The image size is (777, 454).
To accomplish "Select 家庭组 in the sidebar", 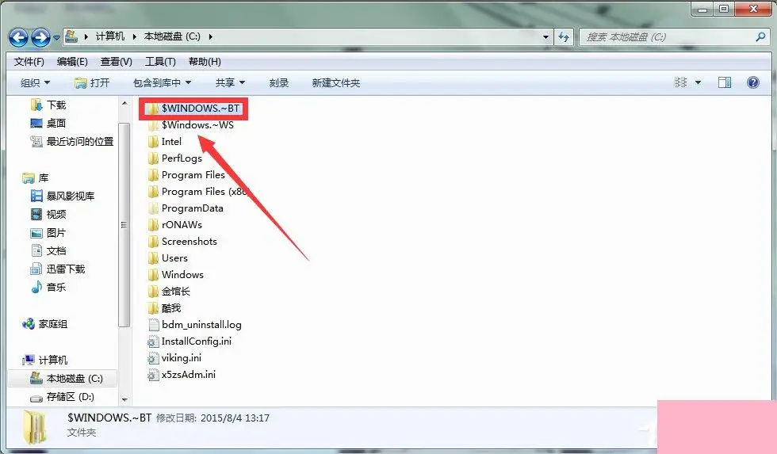I will (44, 324).
